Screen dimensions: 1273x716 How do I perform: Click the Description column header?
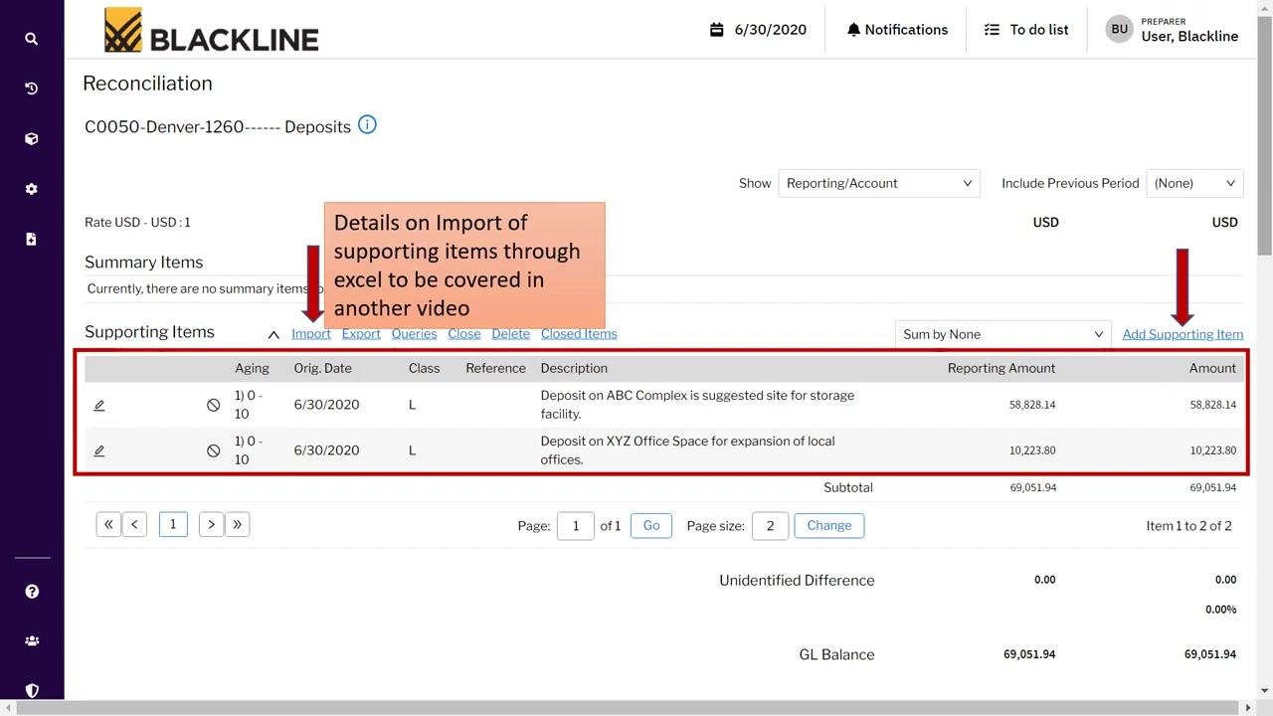[x=574, y=368]
